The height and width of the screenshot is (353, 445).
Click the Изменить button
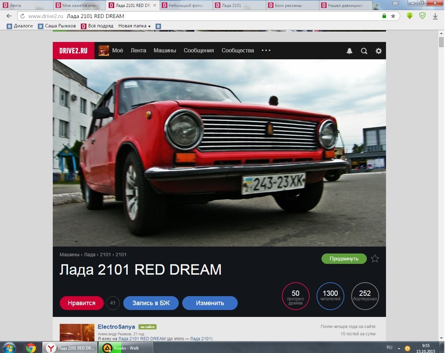210,303
